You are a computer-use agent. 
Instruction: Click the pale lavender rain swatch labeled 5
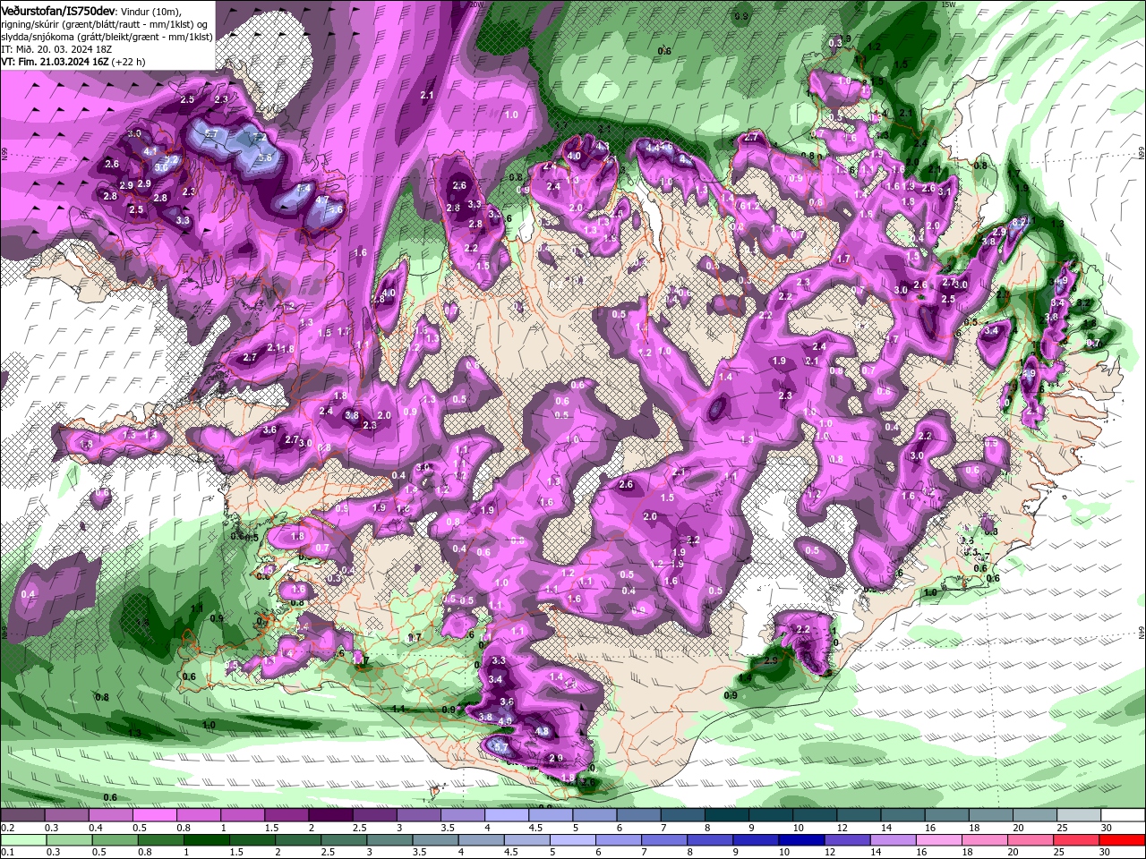click(x=572, y=841)
